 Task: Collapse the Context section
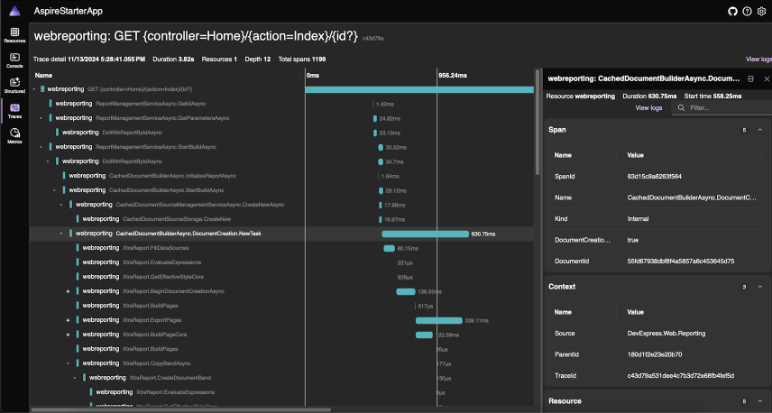759,287
